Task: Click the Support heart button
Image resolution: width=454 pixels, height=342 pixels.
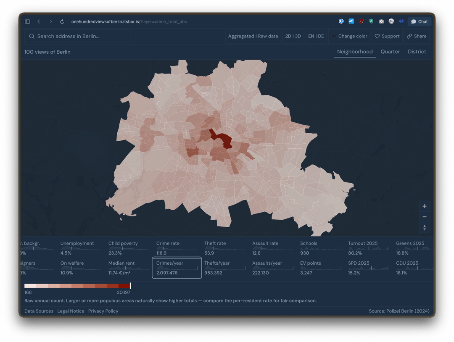Action: (x=387, y=36)
